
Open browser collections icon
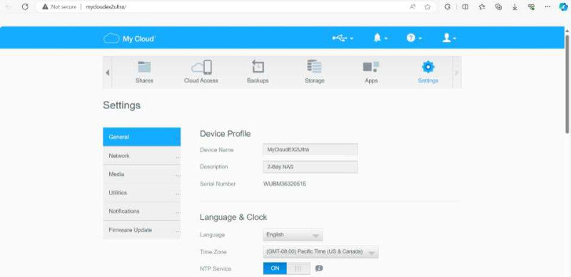(x=498, y=7)
